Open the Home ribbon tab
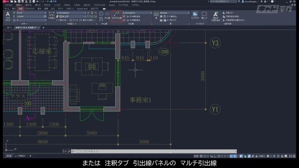 (7, 8)
